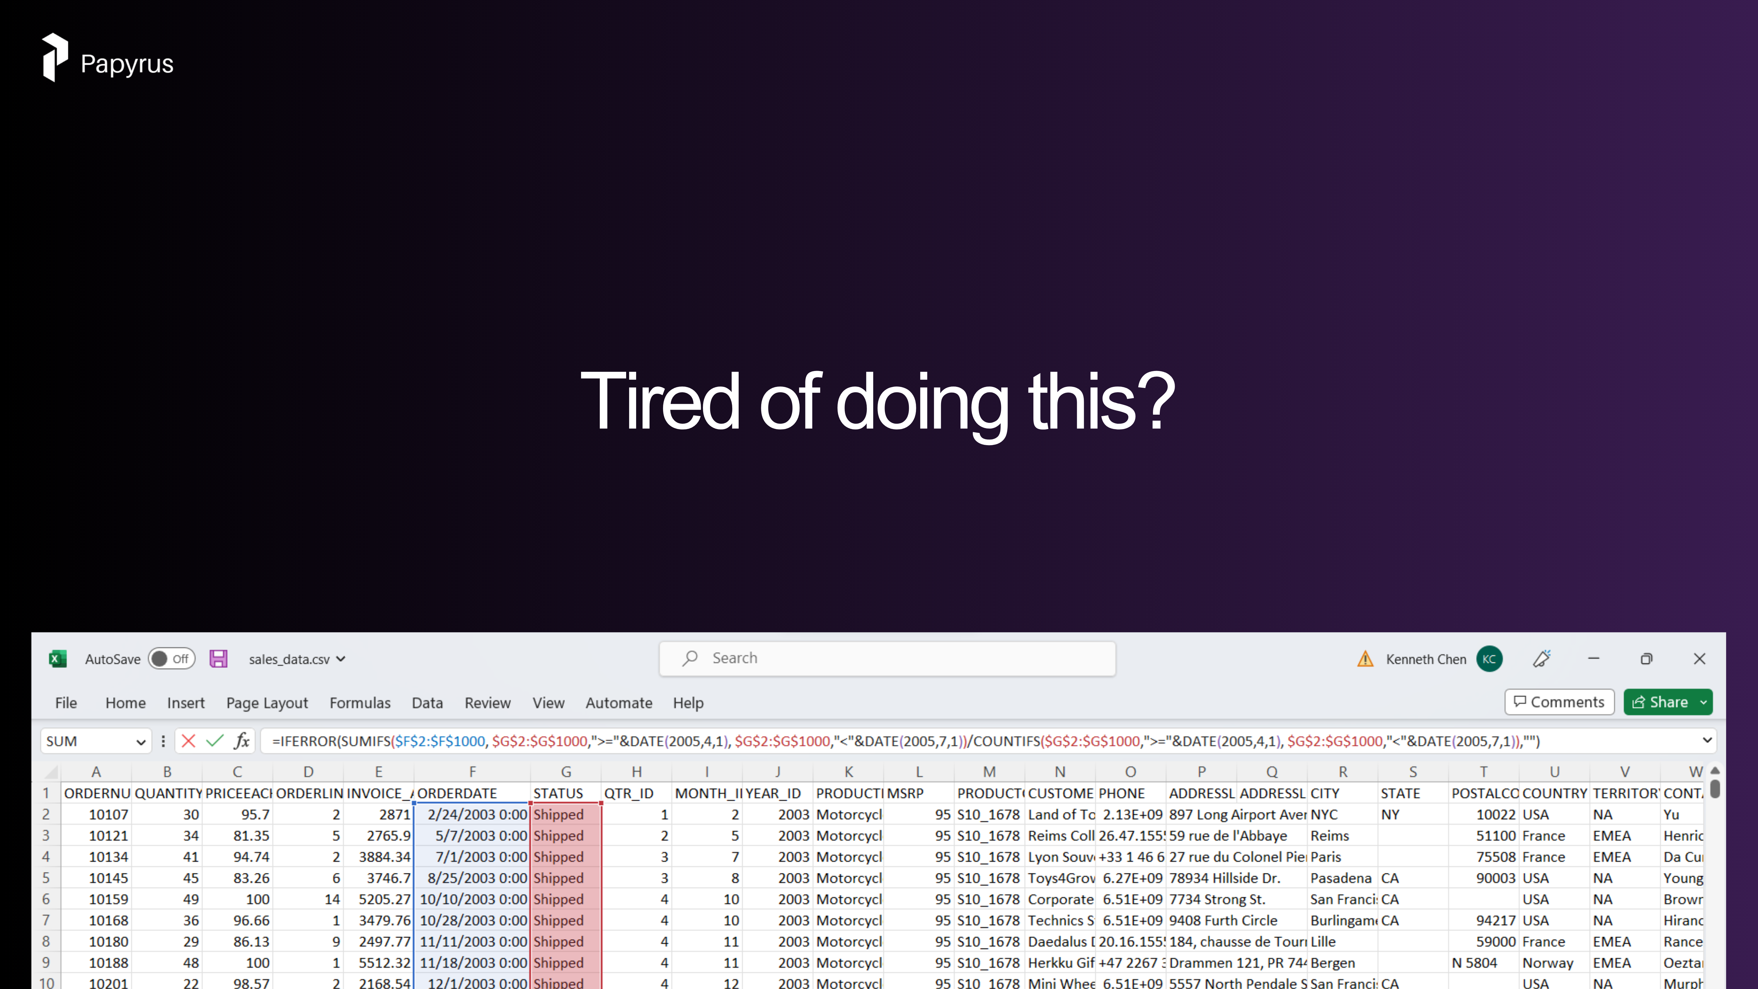1758x989 pixels.
Task: Open the KC account avatar
Action: point(1489,659)
